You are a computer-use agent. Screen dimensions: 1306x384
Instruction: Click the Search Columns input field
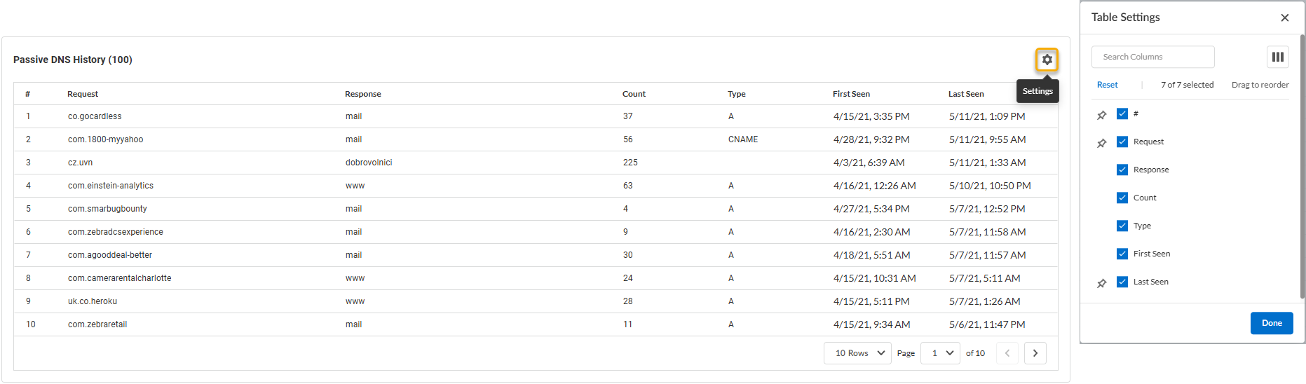pos(1152,57)
